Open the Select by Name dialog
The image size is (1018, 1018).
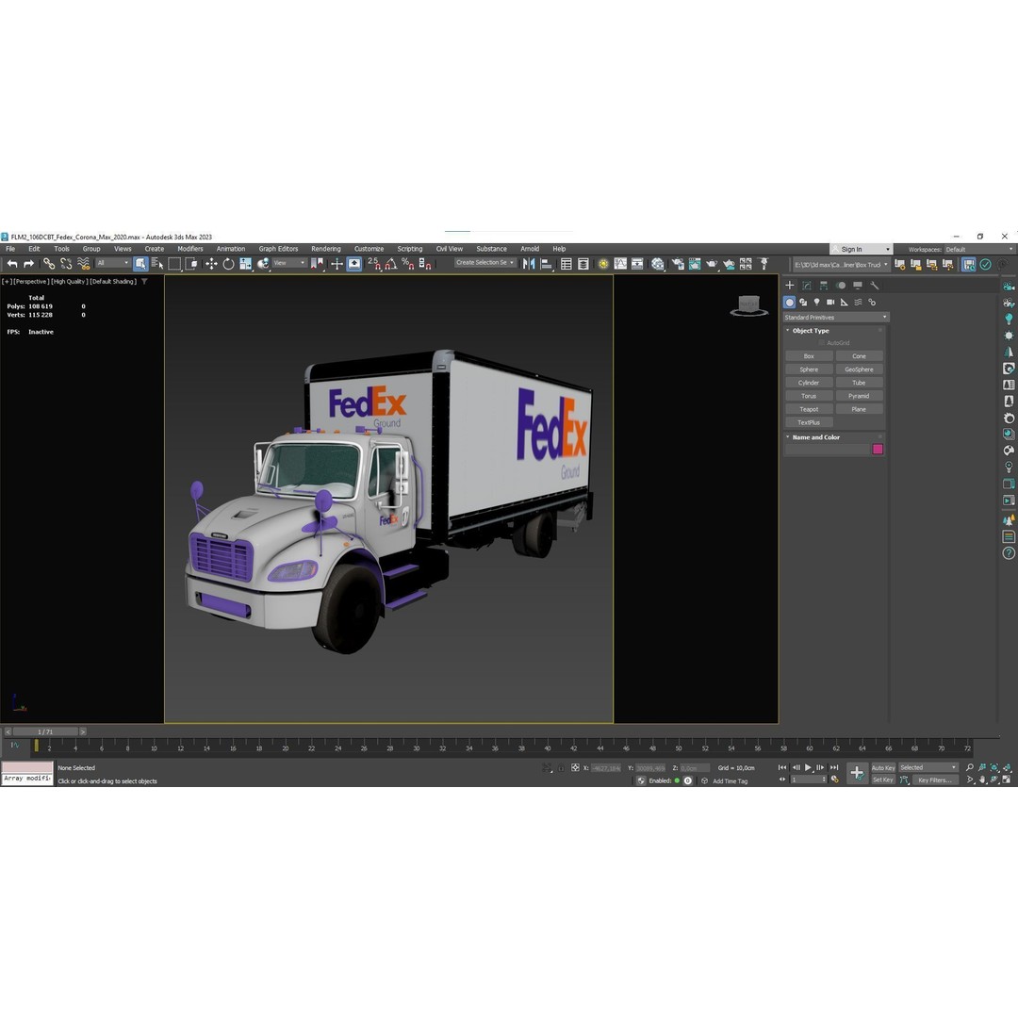157,264
